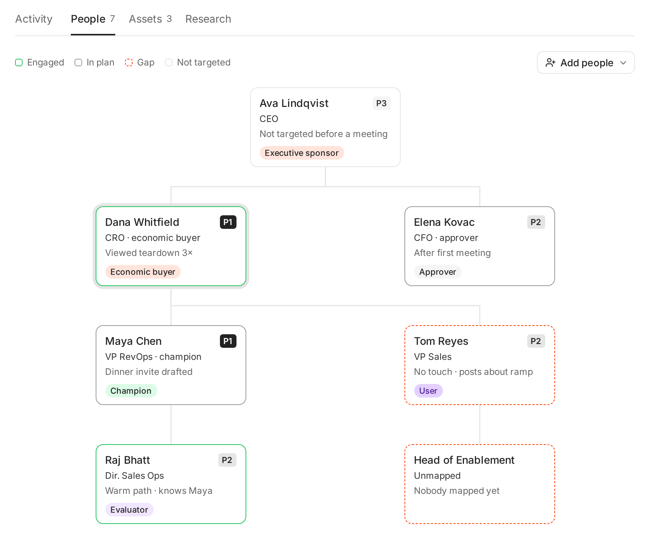The image size is (653, 536).
Task: Click the User tag on Tom Reyes
Action: [428, 391]
